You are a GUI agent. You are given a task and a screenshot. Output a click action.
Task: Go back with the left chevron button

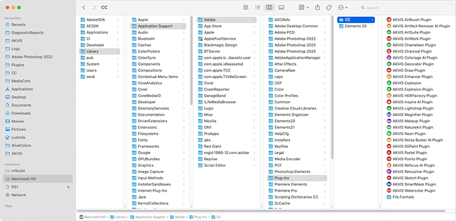[x=84, y=7]
